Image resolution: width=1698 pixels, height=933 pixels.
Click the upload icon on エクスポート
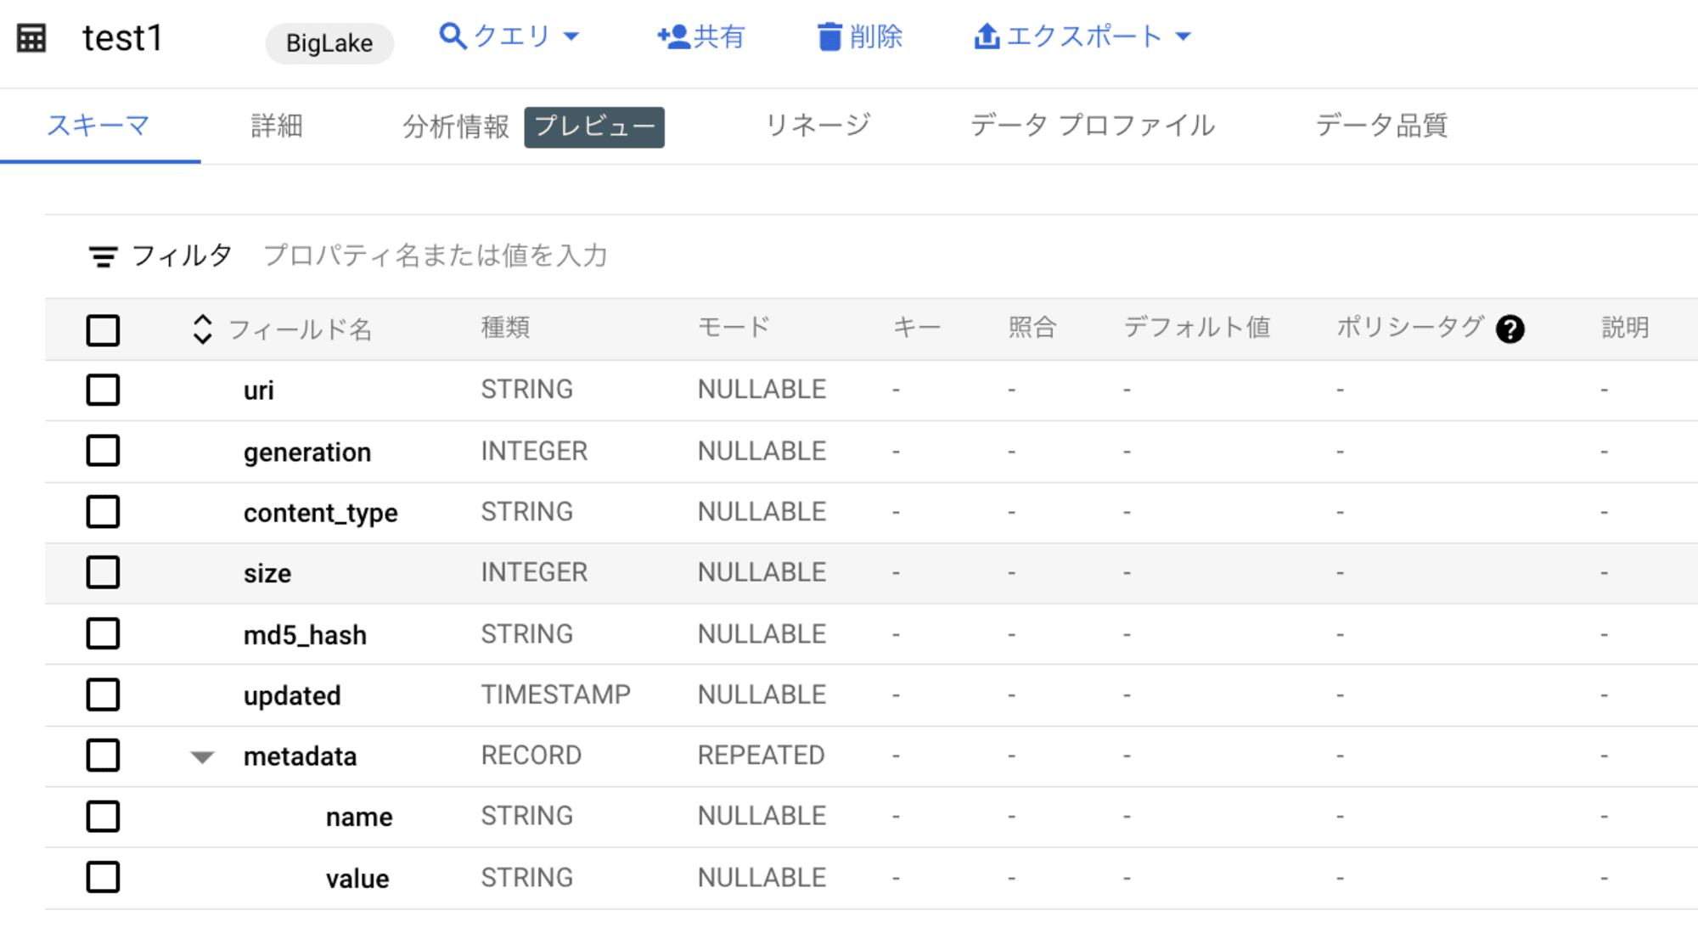point(987,37)
